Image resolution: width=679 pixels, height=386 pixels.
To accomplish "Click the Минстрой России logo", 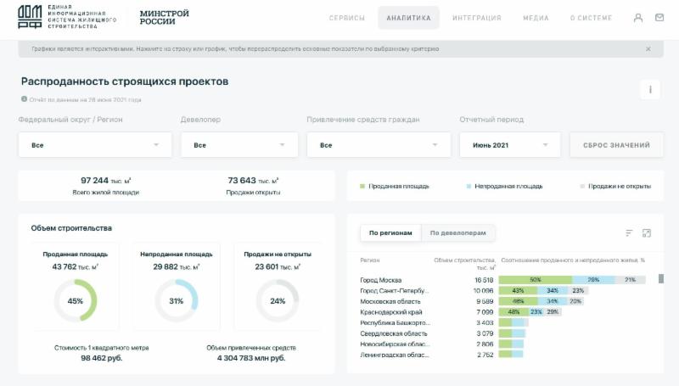I will (164, 18).
